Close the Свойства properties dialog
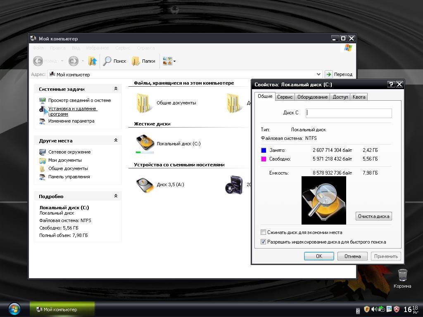This screenshot has width=423, height=317. [399, 84]
